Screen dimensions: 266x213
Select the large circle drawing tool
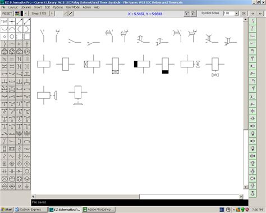[12, 37]
